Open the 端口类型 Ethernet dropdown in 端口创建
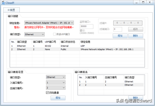The width and height of the screenshot is (155, 106). (x=34, y=34)
